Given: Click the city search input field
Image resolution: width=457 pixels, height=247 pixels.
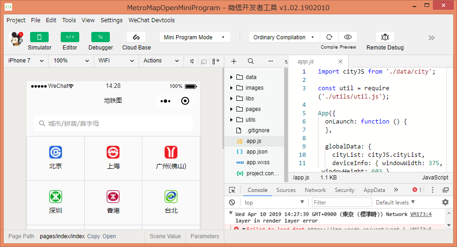Looking at the screenshot, I should [x=114, y=123].
